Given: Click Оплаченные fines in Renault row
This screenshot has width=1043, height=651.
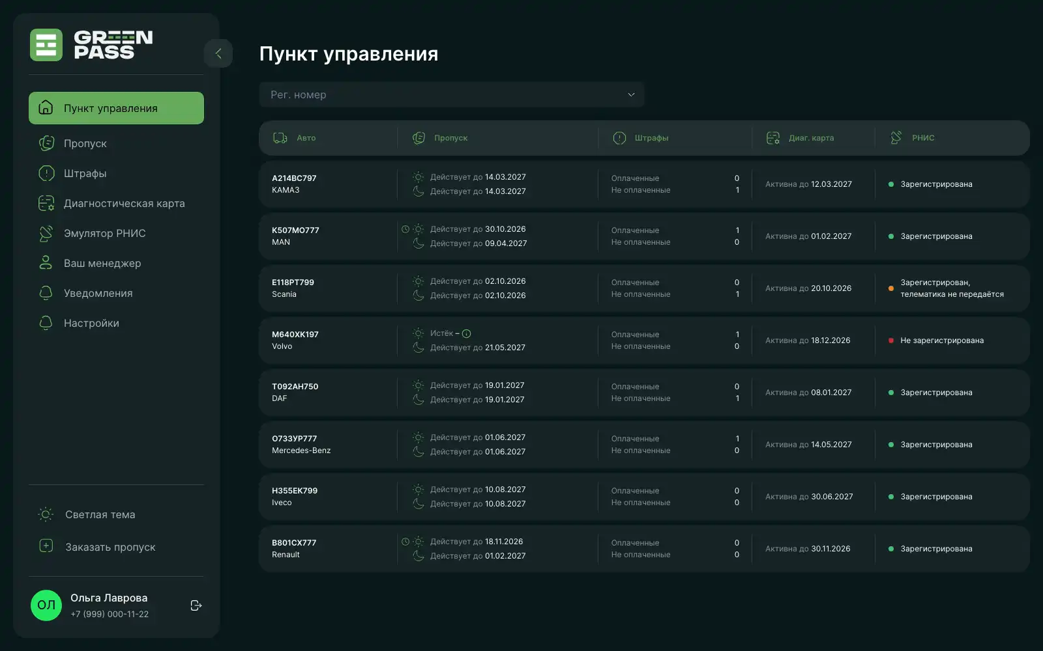Looking at the screenshot, I should [635, 543].
